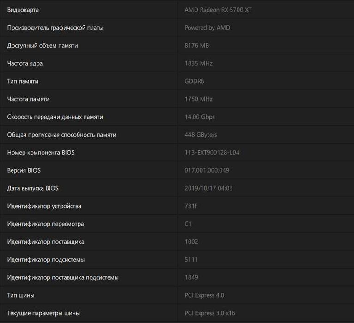Image resolution: width=354 pixels, height=323 pixels.
Task: Click the AMD Radeon RX 5700 XT value
Action: pos(218,10)
